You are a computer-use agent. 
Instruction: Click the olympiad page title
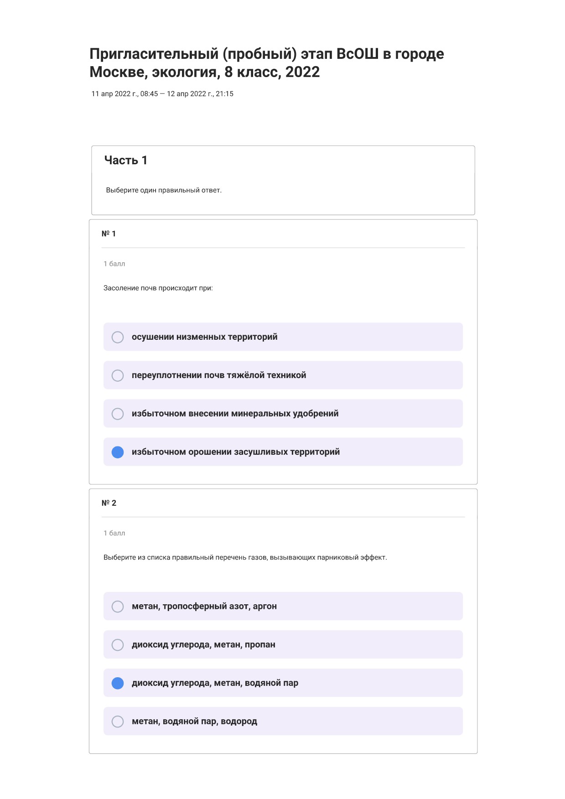tap(267, 63)
